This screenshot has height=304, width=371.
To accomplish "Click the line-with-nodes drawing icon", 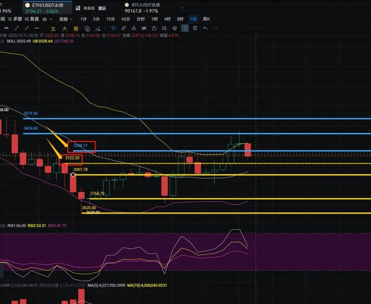I will 98,29.
